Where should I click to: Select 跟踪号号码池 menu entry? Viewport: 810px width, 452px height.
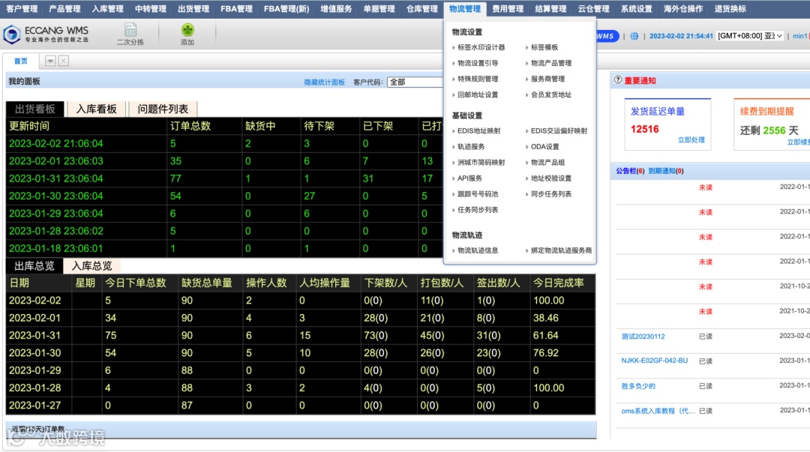[x=478, y=194]
